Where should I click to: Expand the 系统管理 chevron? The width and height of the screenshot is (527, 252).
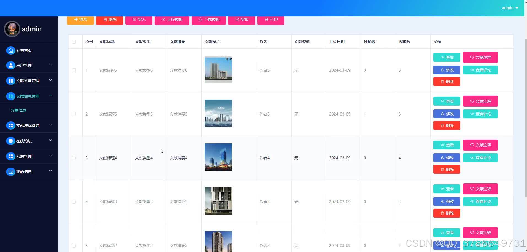click(50, 156)
